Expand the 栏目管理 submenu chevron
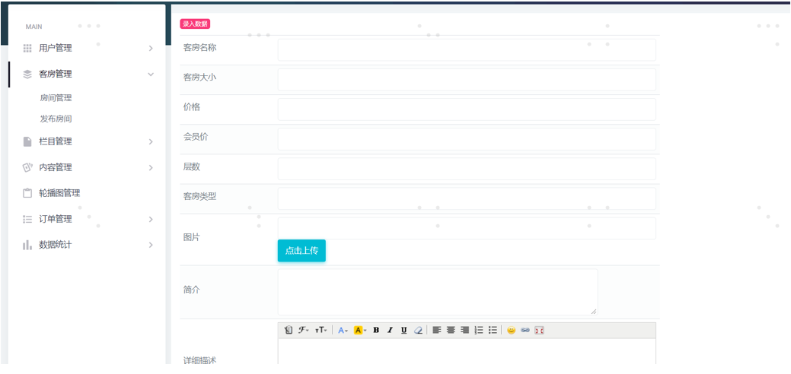This screenshot has height=374, width=791. 150,141
